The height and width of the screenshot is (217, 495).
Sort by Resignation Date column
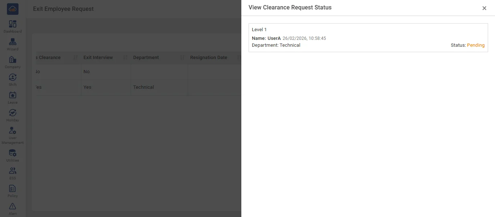pyautogui.click(x=238, y=58)
